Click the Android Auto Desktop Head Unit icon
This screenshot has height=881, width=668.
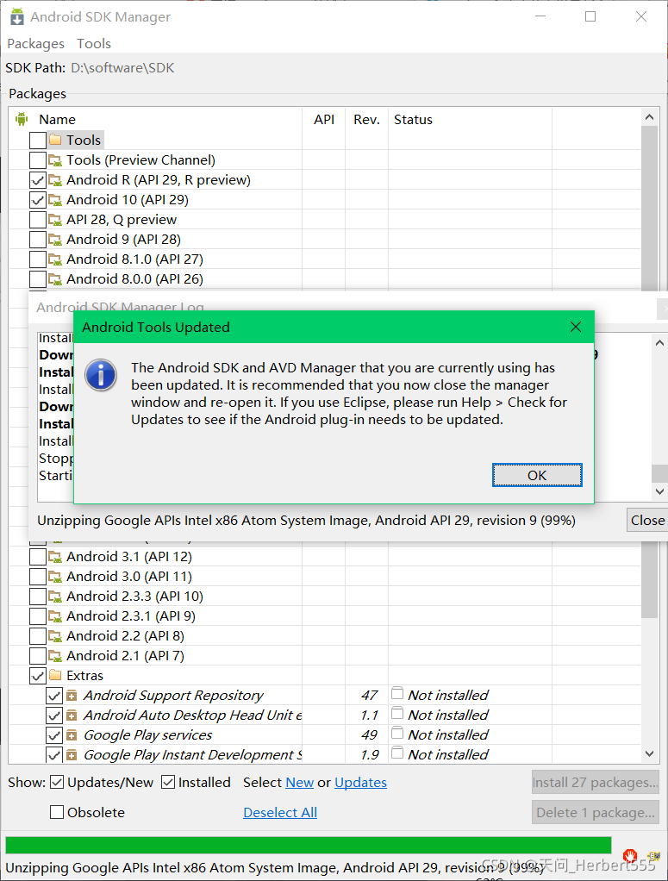[72, 715]
